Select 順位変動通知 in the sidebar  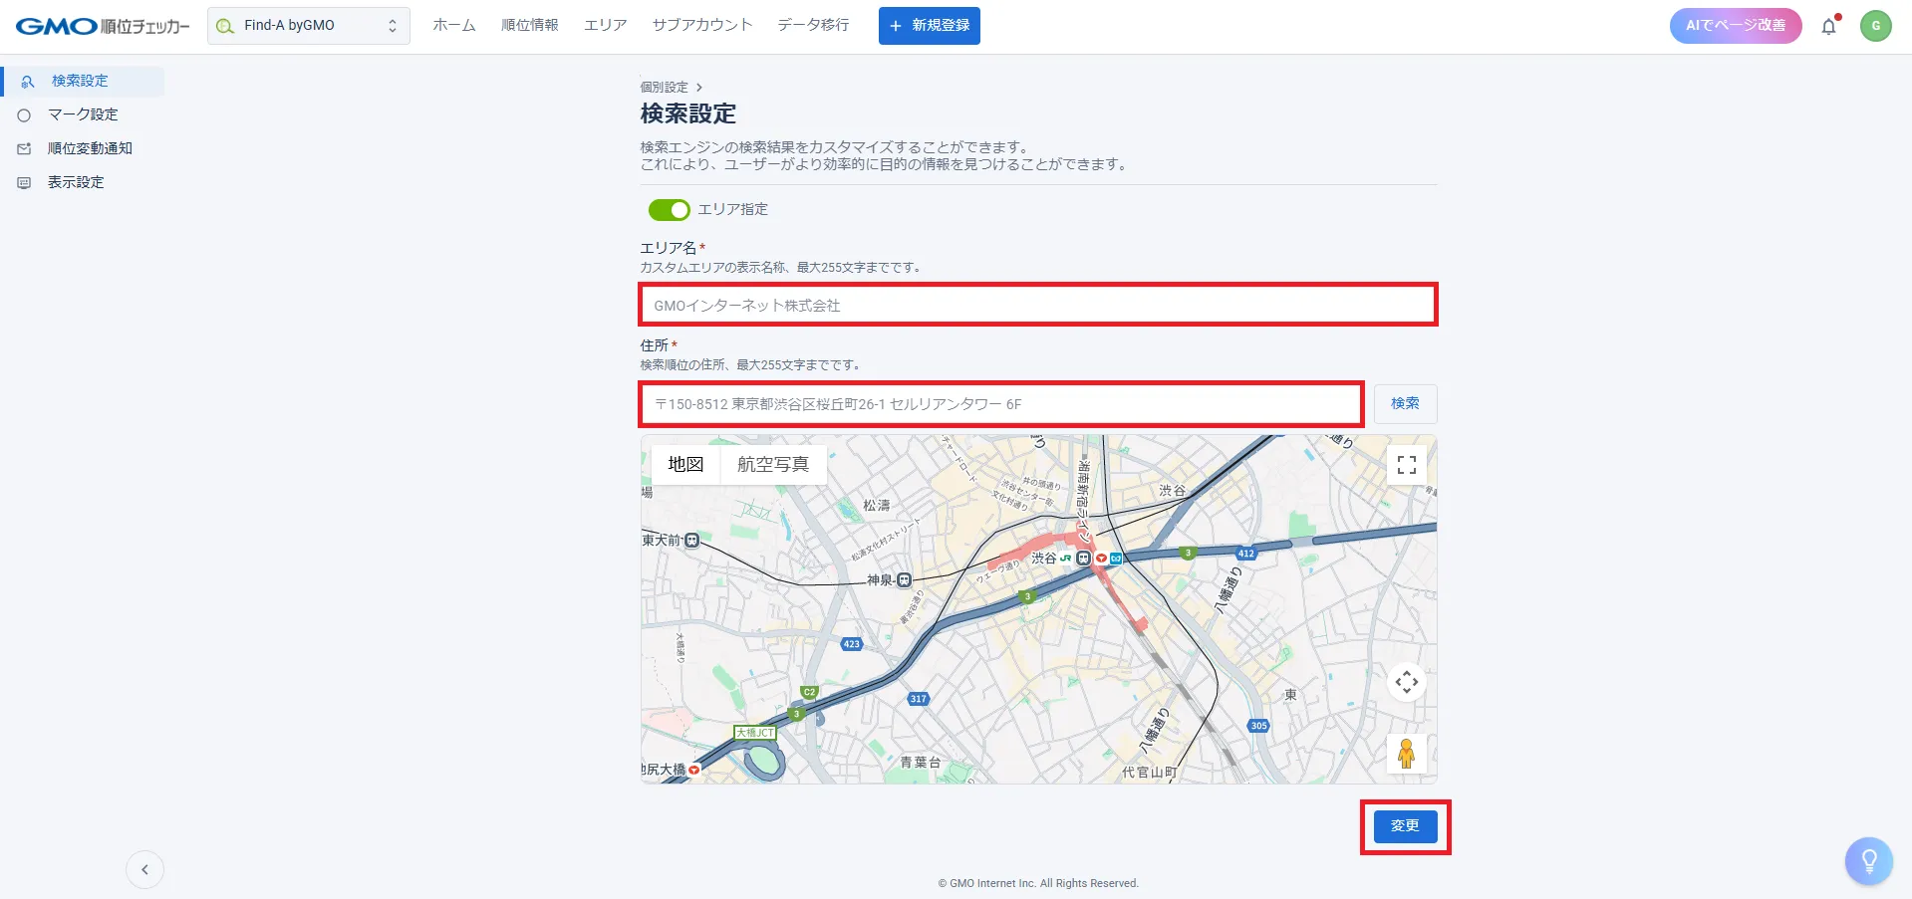(x=84, y=148)
